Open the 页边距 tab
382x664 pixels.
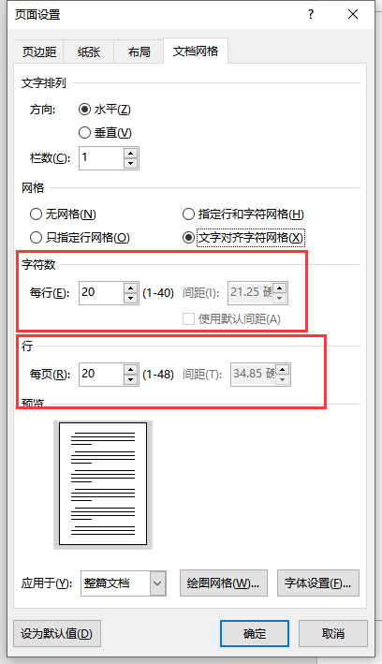(39, 52)
